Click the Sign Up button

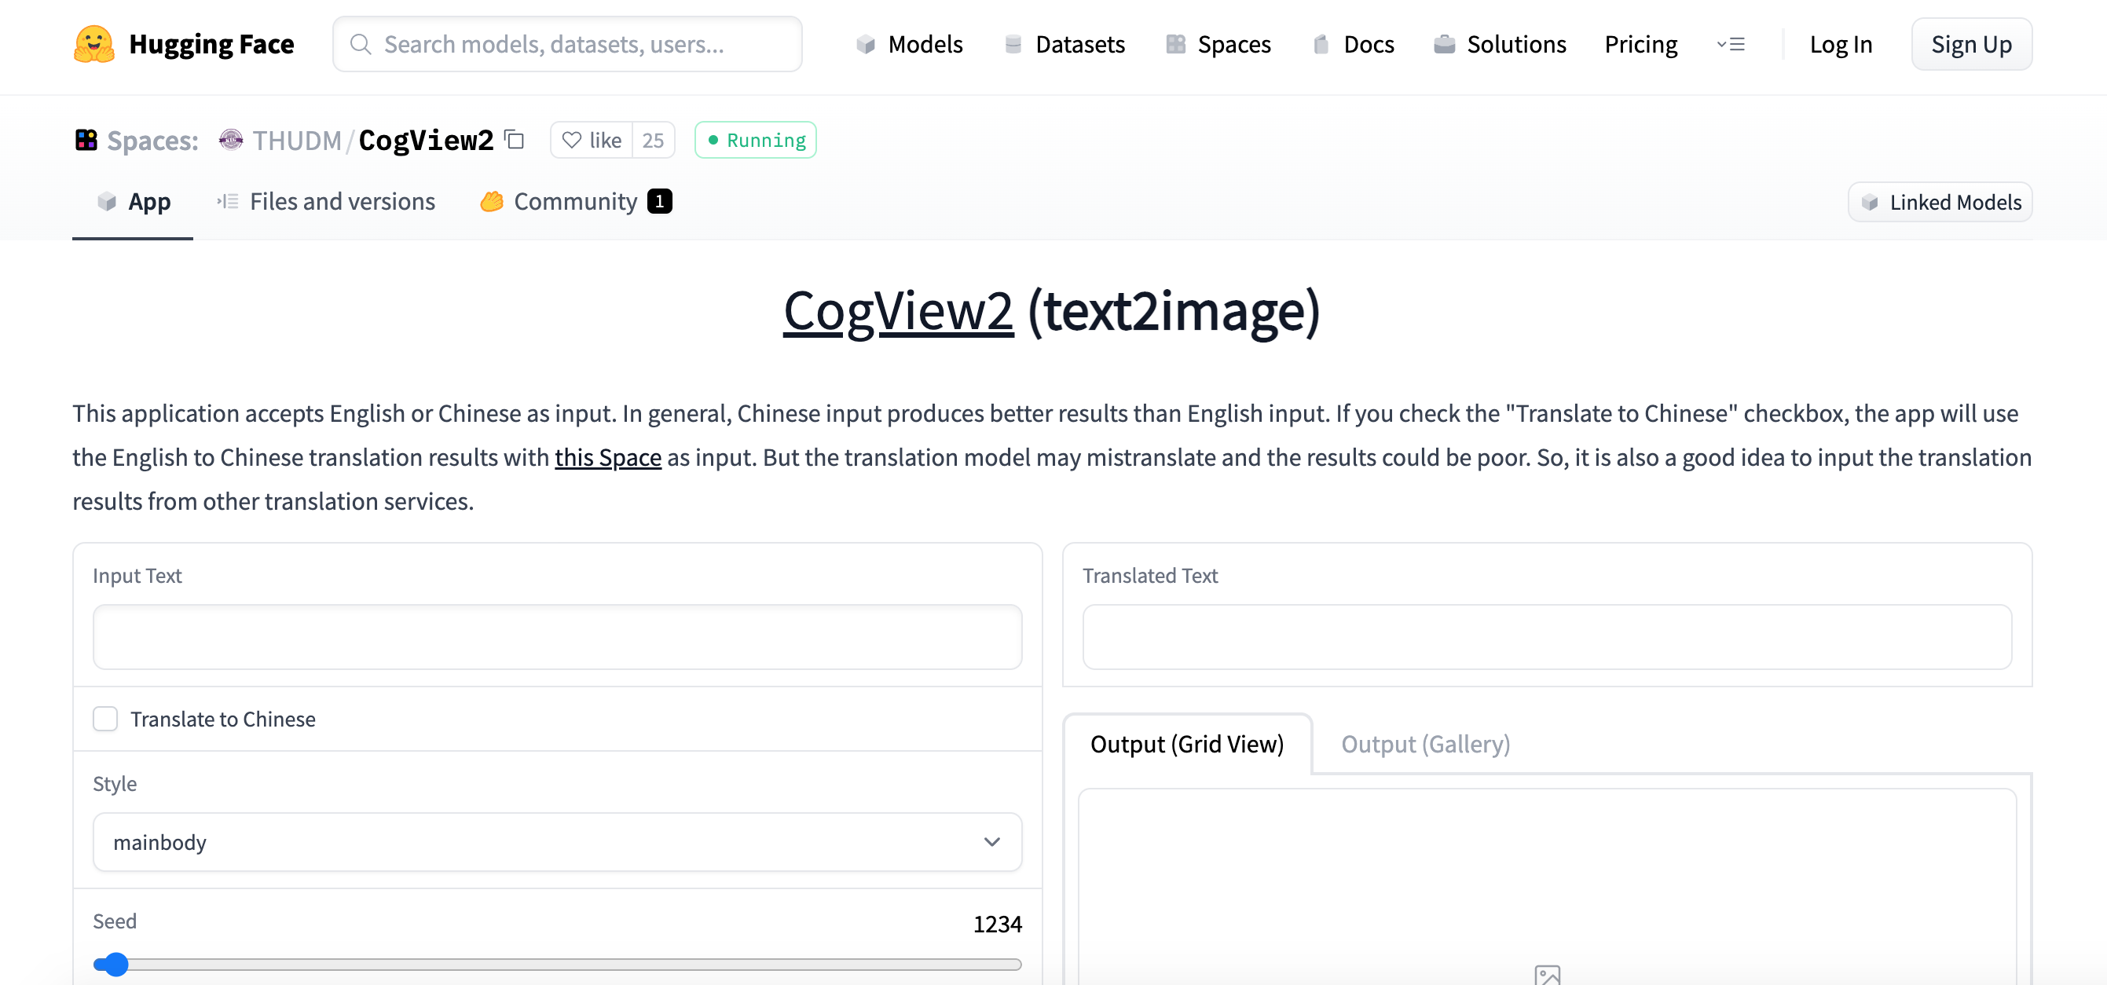tap(1971, 44)
